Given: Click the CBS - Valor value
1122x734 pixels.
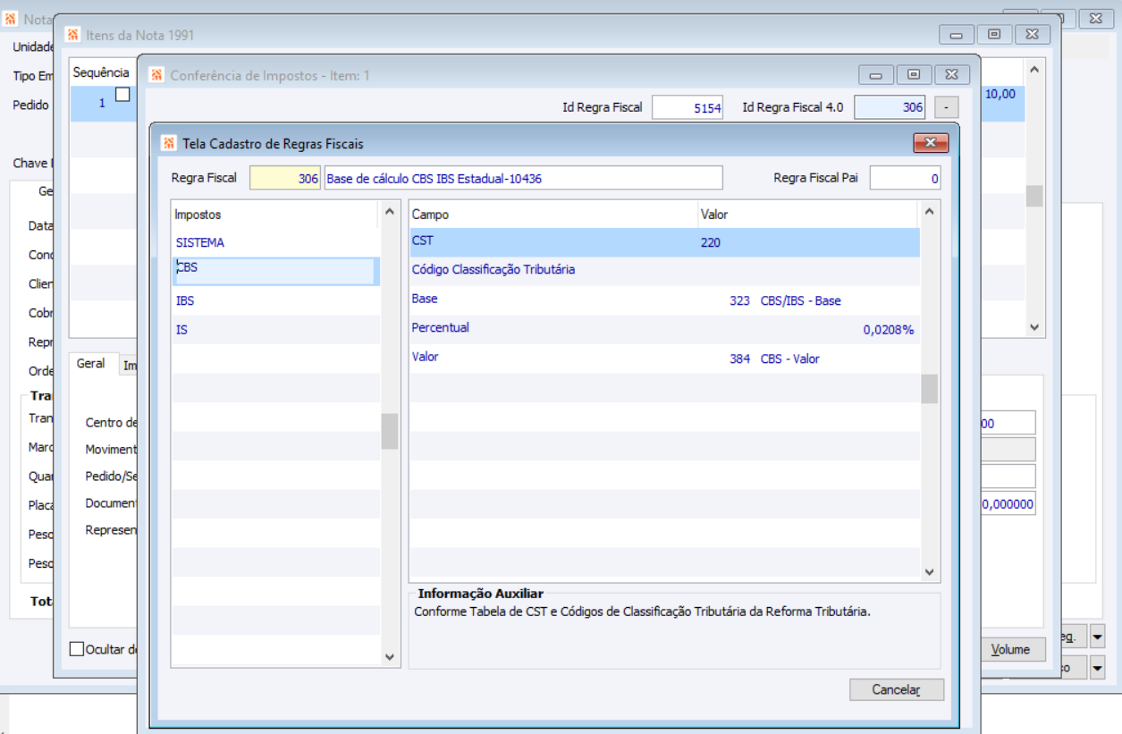Looking at the screenshot, I should (x=790, y=359).
